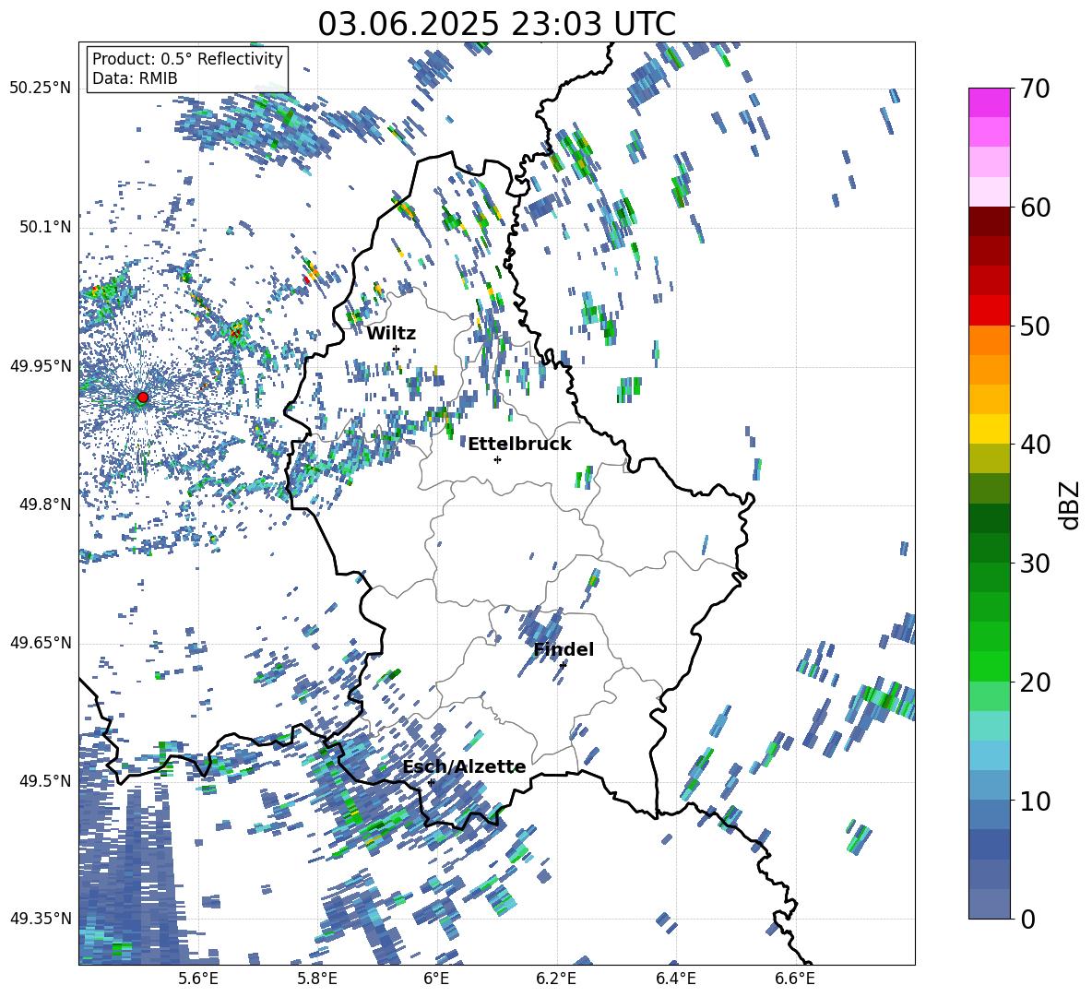Click the 30 colorbar tick label

pos(1035,564)
